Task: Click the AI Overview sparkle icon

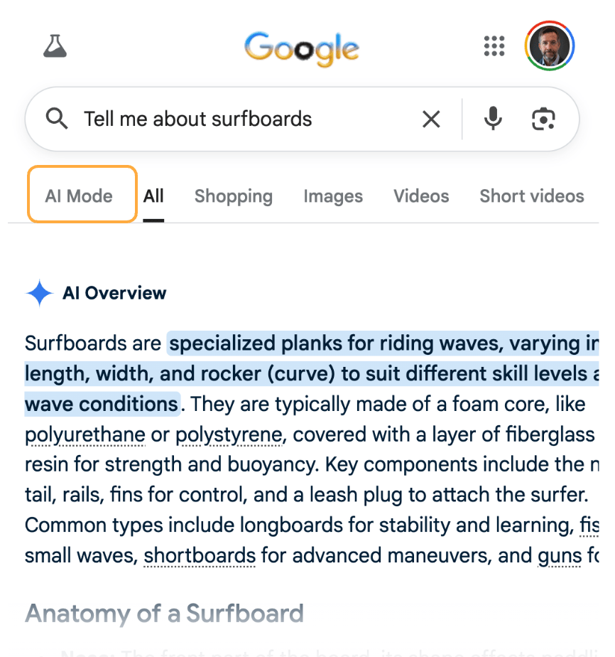Action: 39,293
